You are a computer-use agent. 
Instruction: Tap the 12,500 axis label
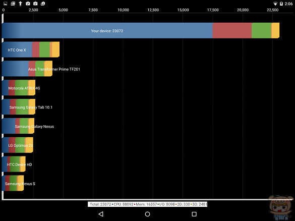(153, 10)
